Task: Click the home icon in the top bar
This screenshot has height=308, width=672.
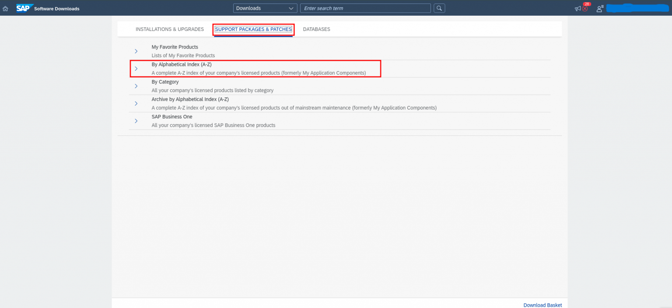Action: 6,8
